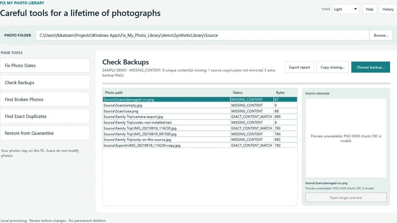Image resolution: width=397 pixels, height=223 pixels.
Task: Click the EXACT_CONTENT_MATCH status of camera-export.jpg
Action: tap(252, 117)
